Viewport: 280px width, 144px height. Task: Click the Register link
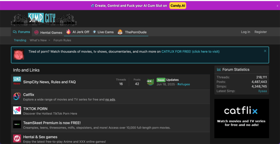[x=260, y=32]
